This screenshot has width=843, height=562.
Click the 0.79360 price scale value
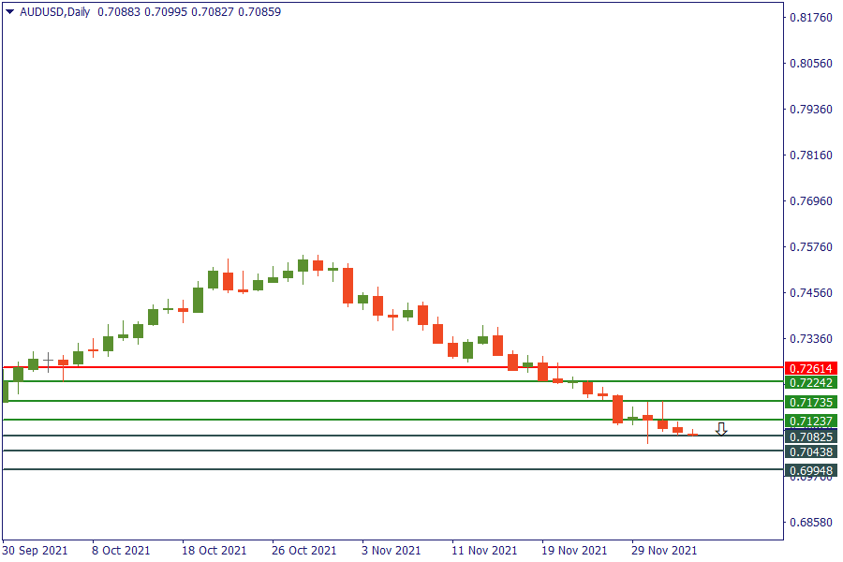click(811, 110)
